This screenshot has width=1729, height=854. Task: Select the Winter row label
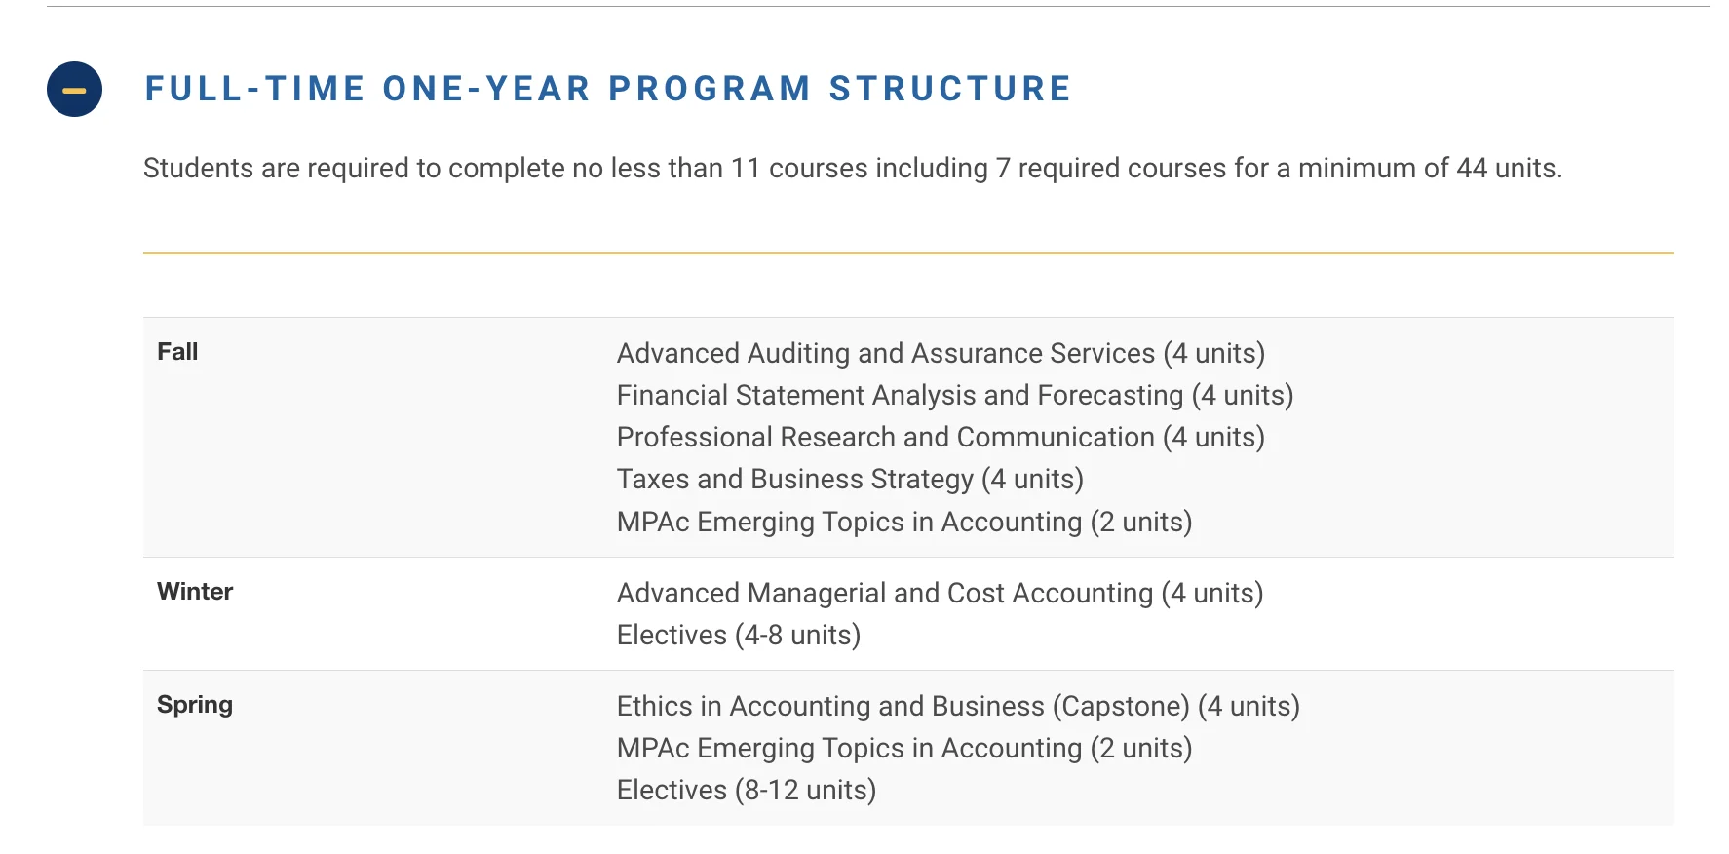195,592
